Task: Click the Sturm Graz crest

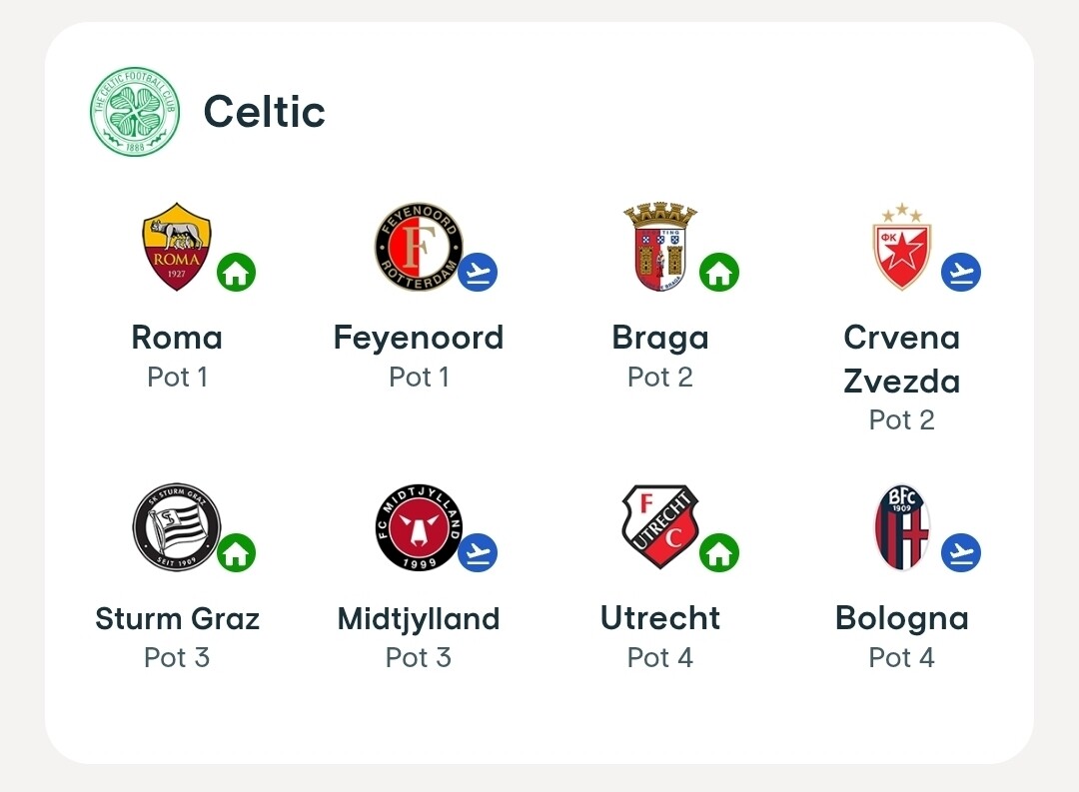Action: click(x=177, y=527)
